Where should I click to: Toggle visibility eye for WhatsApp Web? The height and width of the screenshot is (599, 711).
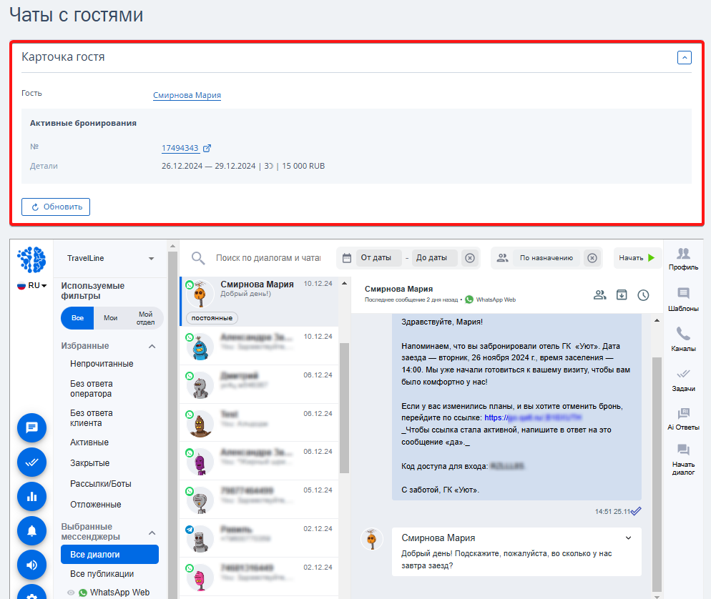(x=71, y=593)
